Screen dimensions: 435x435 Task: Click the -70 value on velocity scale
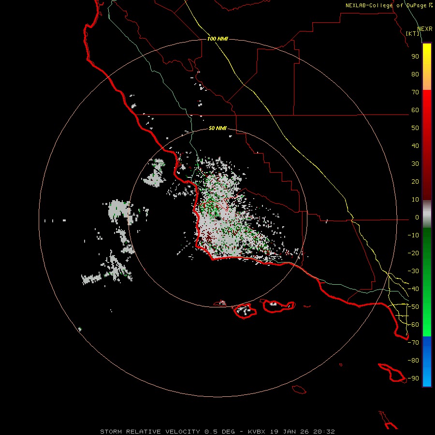click(x=413, y=343)
